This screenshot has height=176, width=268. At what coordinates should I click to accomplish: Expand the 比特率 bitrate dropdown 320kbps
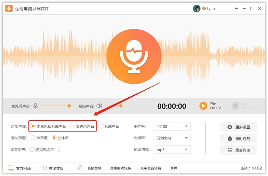[172, 138]
